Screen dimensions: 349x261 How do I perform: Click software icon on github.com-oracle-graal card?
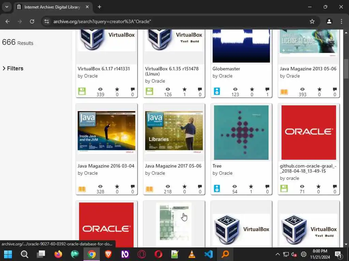(284, 188)
